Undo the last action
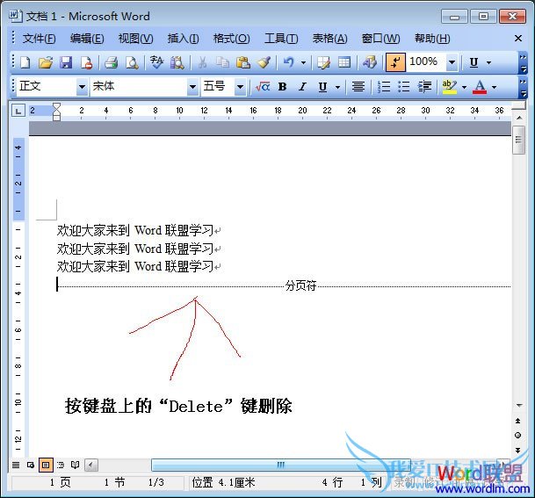 289,62
